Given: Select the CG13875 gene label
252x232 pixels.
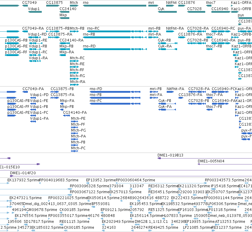Looking at the screenshot, I should click(54, 3).
